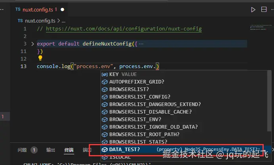The image size is (274, 165).
Task: Choose BROWSERSLIST_DANGEROUS_EXTEND? suggestion
Action: click(184, 104)
